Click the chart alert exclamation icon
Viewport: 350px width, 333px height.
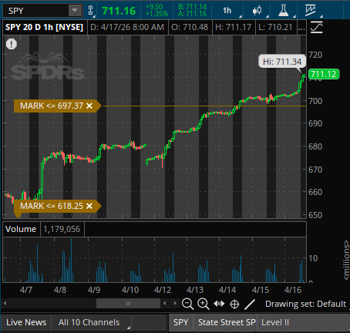click(x=12, y=44)
